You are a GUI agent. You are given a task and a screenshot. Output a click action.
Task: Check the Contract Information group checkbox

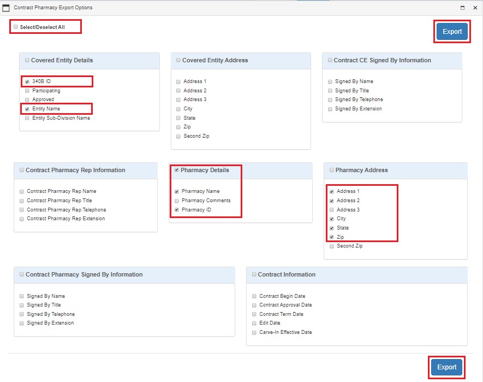254,274
